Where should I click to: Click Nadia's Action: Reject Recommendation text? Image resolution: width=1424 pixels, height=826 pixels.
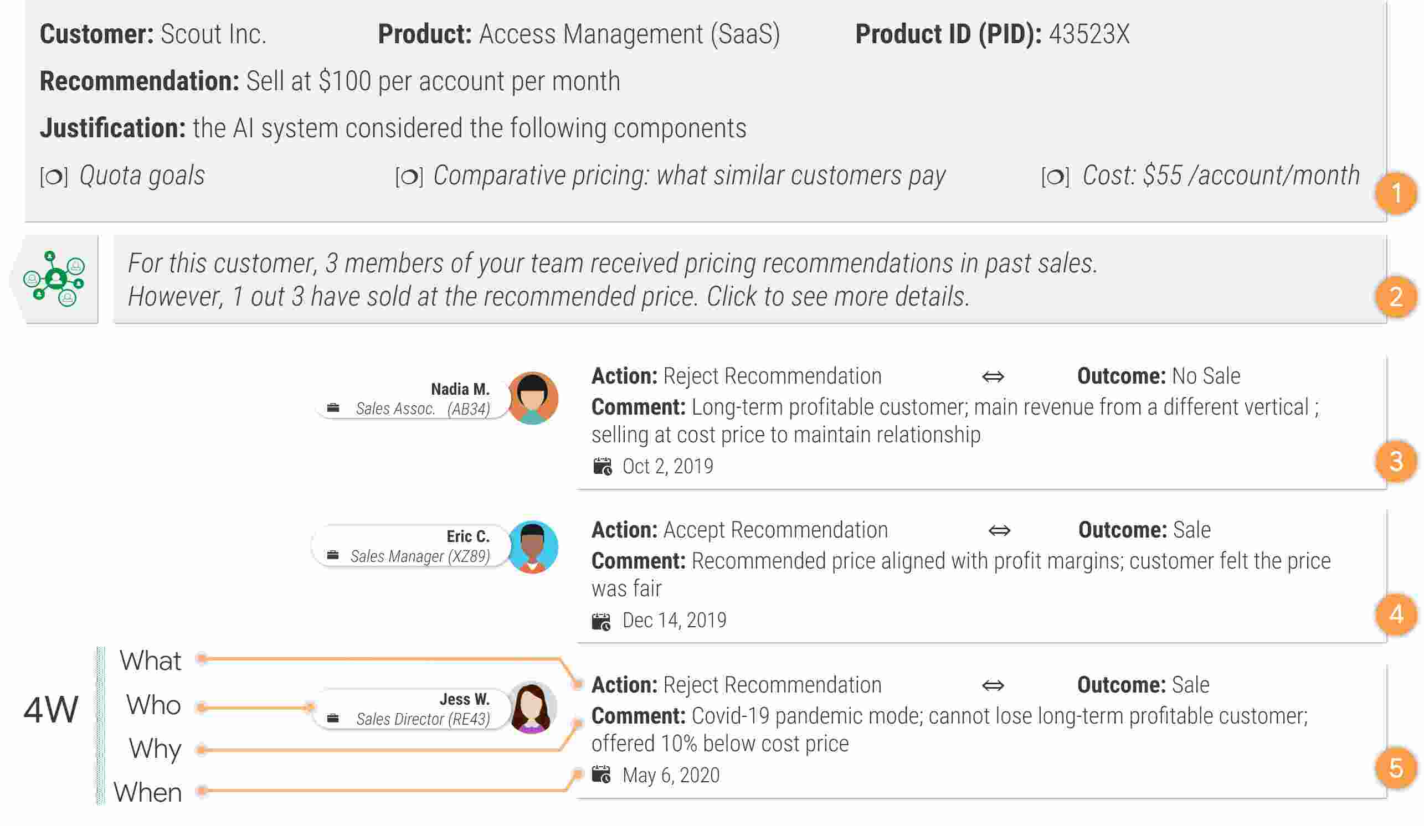pyautogui.click(x=736, y=376)
